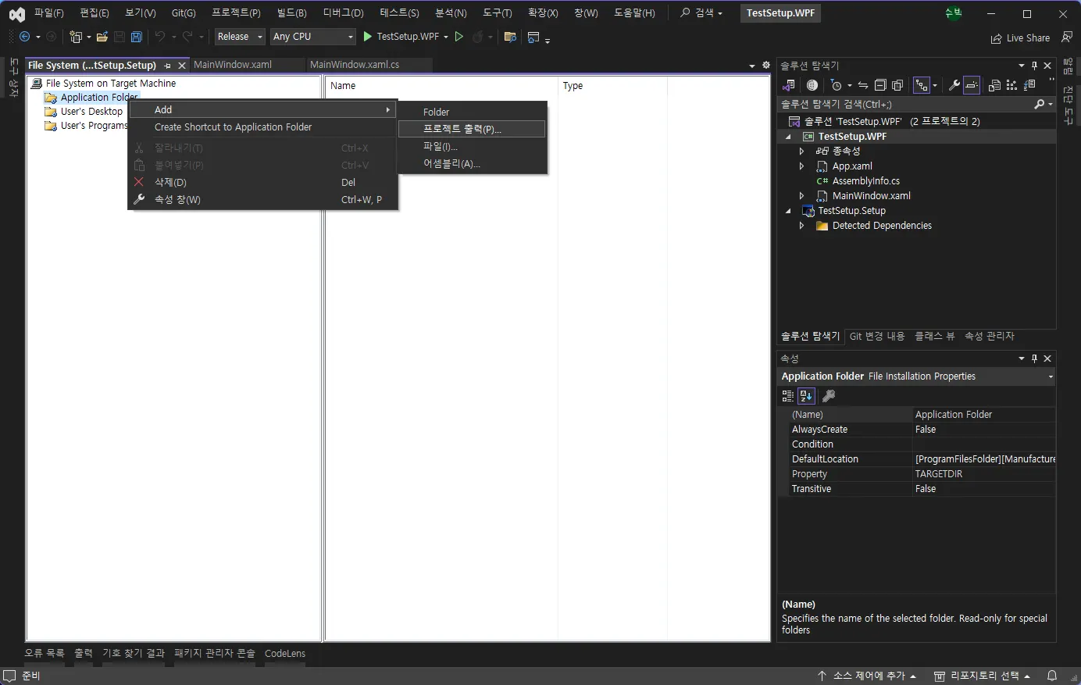Click the Save All icon

137,37
